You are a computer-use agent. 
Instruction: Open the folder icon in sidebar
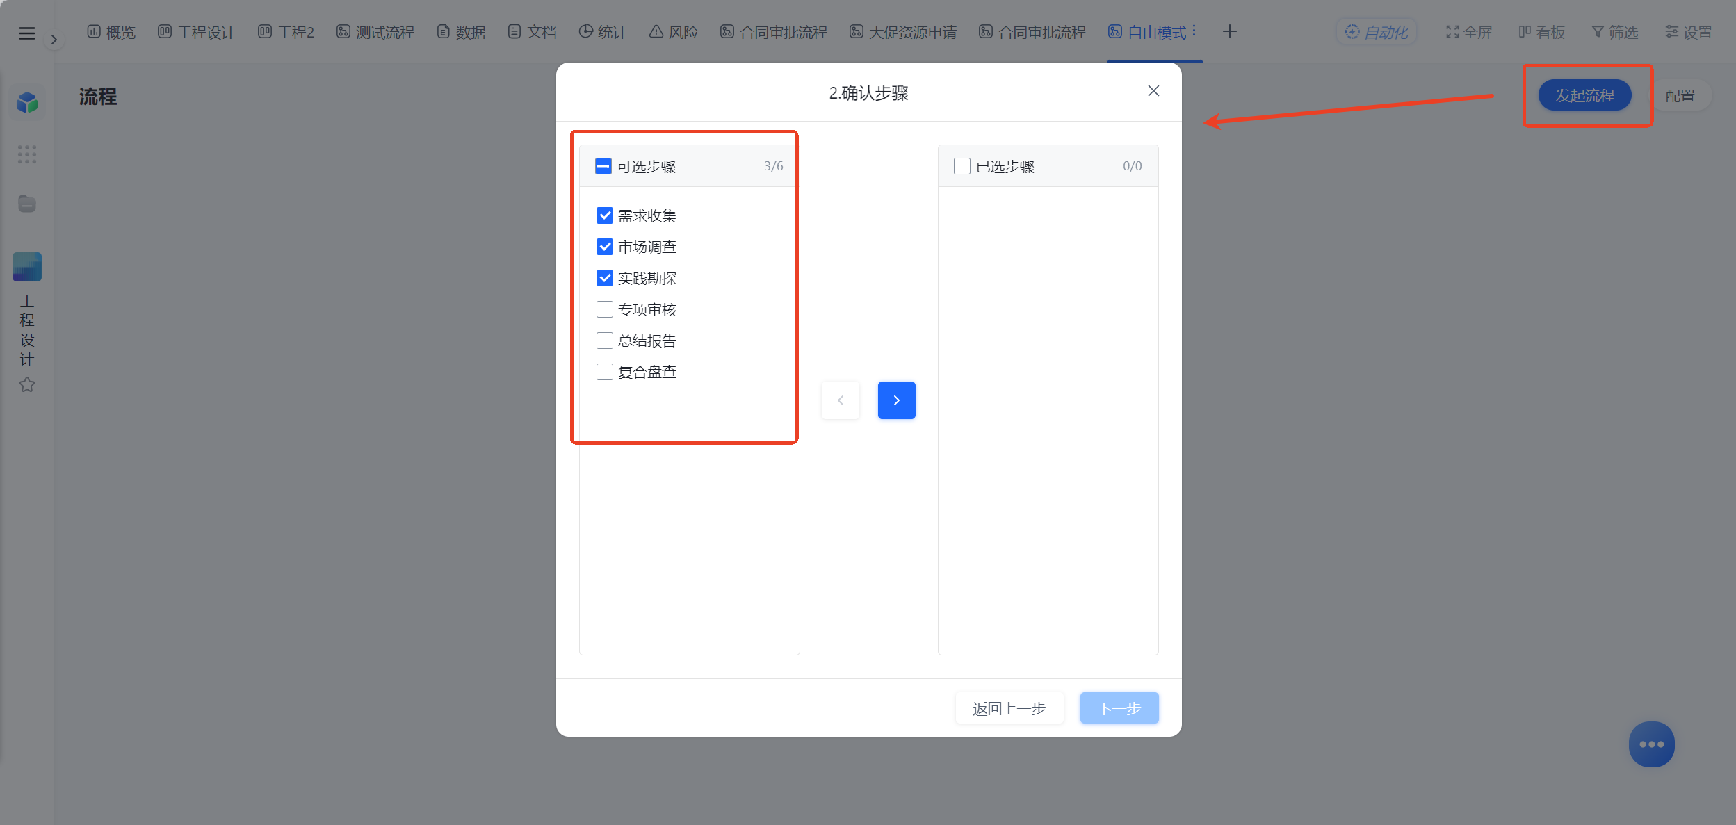click(26, 204)
